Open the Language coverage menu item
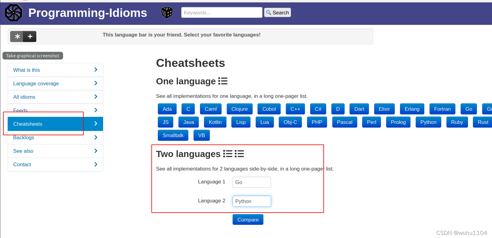The image size is (492, 238). (55, 83)
